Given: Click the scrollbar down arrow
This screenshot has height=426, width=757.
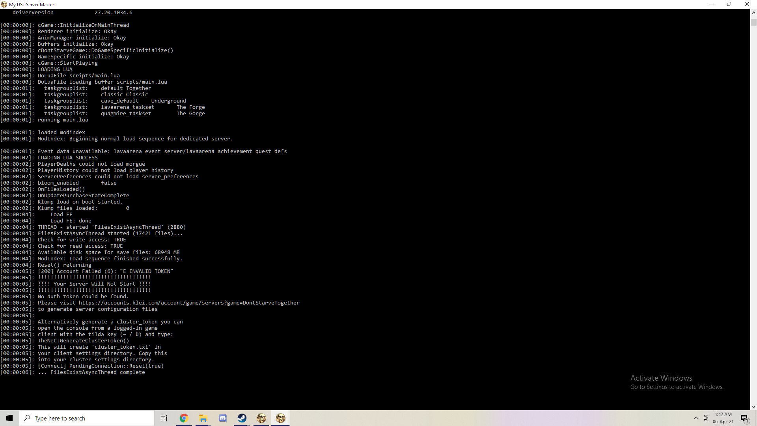Looking at the screenshot, I should click(753, 407).
